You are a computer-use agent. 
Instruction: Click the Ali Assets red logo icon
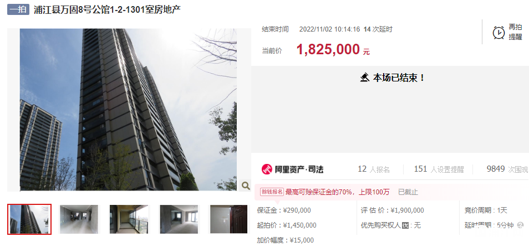pos(267,169)
